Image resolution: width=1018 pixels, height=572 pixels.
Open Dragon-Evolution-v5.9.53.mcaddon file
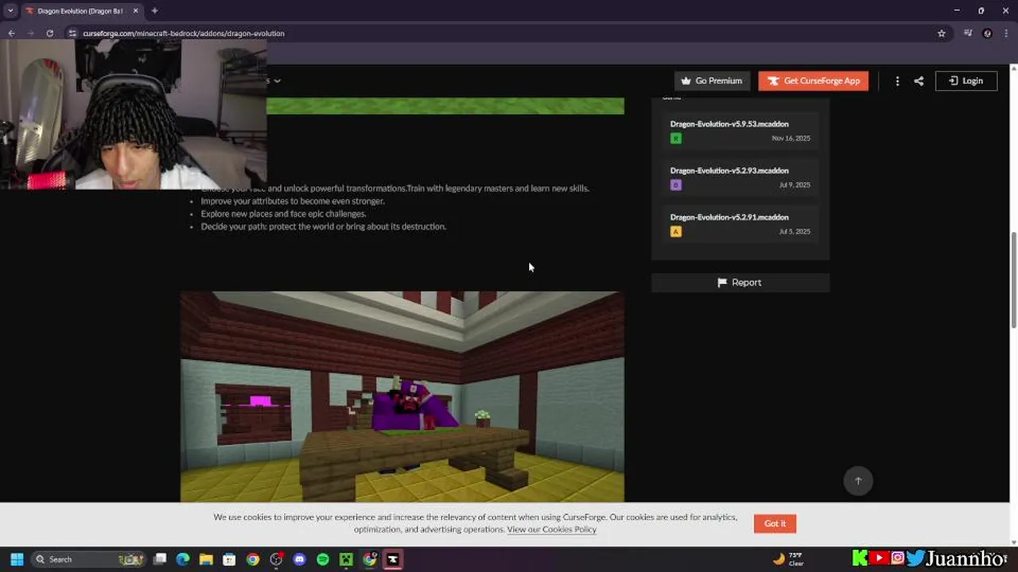point(729,124)
